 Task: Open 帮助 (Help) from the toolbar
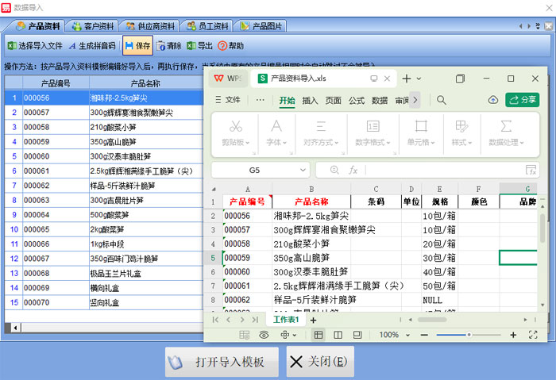pyautogui.click(x=231, y=46)
